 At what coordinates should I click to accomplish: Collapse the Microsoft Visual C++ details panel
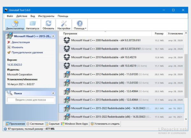click(53, 36)
